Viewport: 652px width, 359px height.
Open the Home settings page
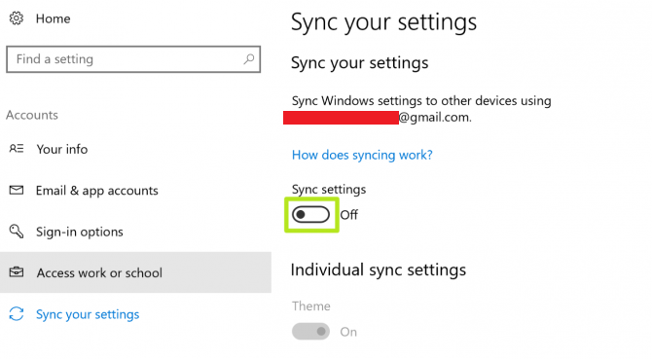coord(53,18)
